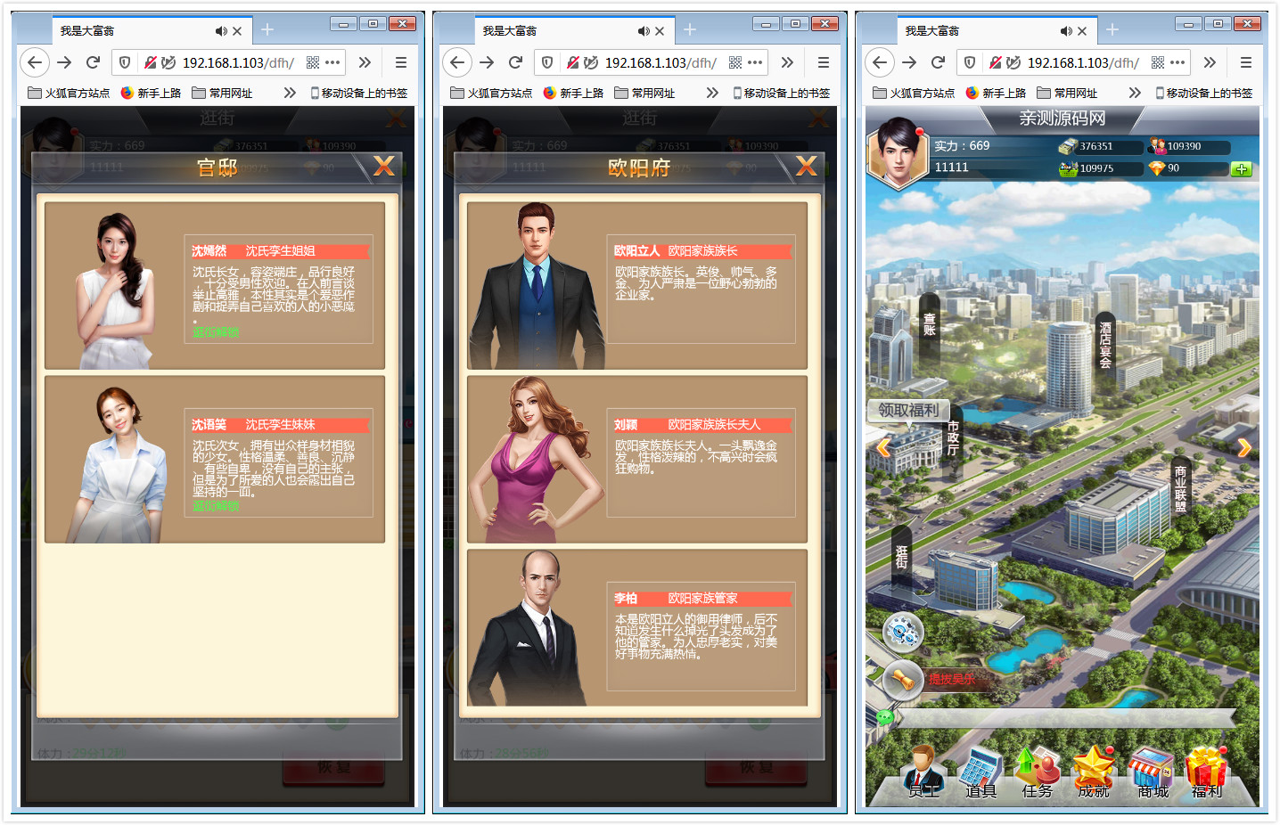1280x825 pixels.
Task: Open the 成就 (achievements) star icon
Action: click(x=1094, y=772)
